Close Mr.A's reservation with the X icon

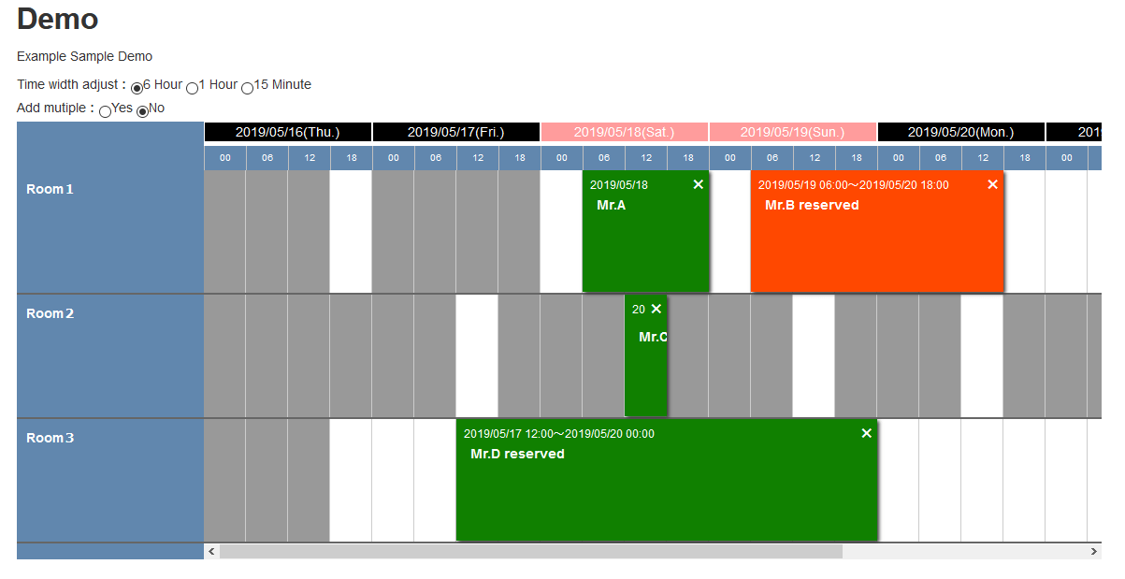pos(698,185)
